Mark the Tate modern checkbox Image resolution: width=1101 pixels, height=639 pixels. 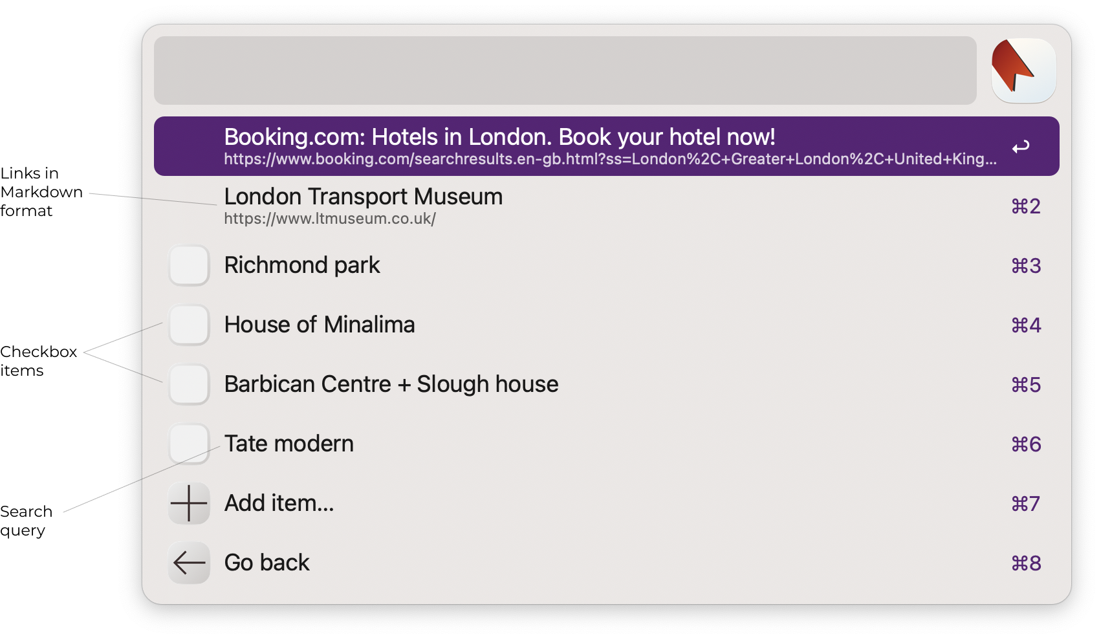189,444
